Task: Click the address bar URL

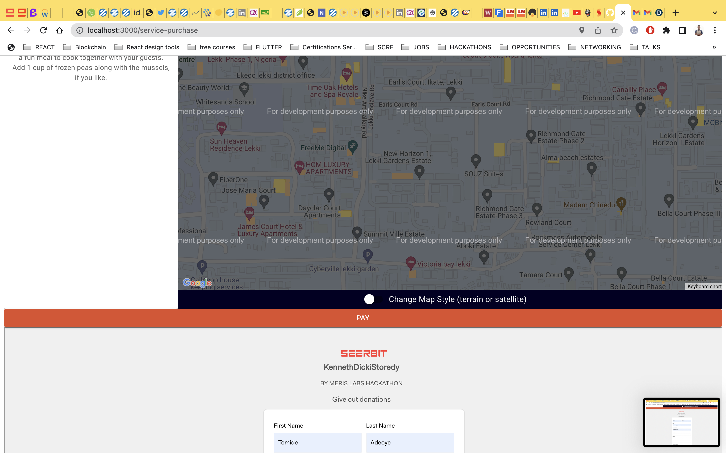Action: [142, 30]
